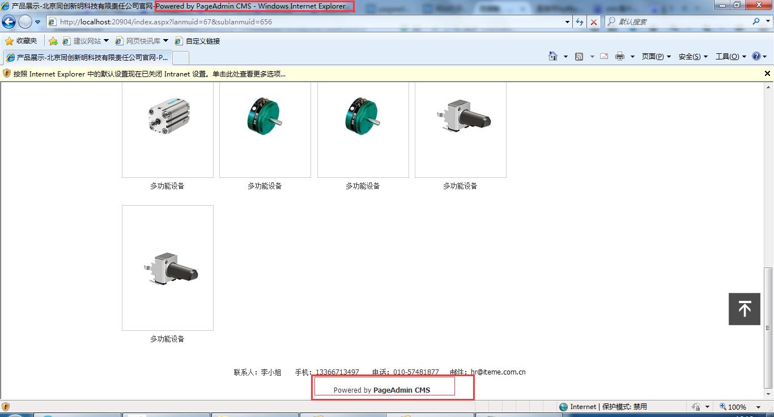Click the back-to-top arrow button
The width and height of the screenshot is (774, 417).
click(x=744, y=309)
